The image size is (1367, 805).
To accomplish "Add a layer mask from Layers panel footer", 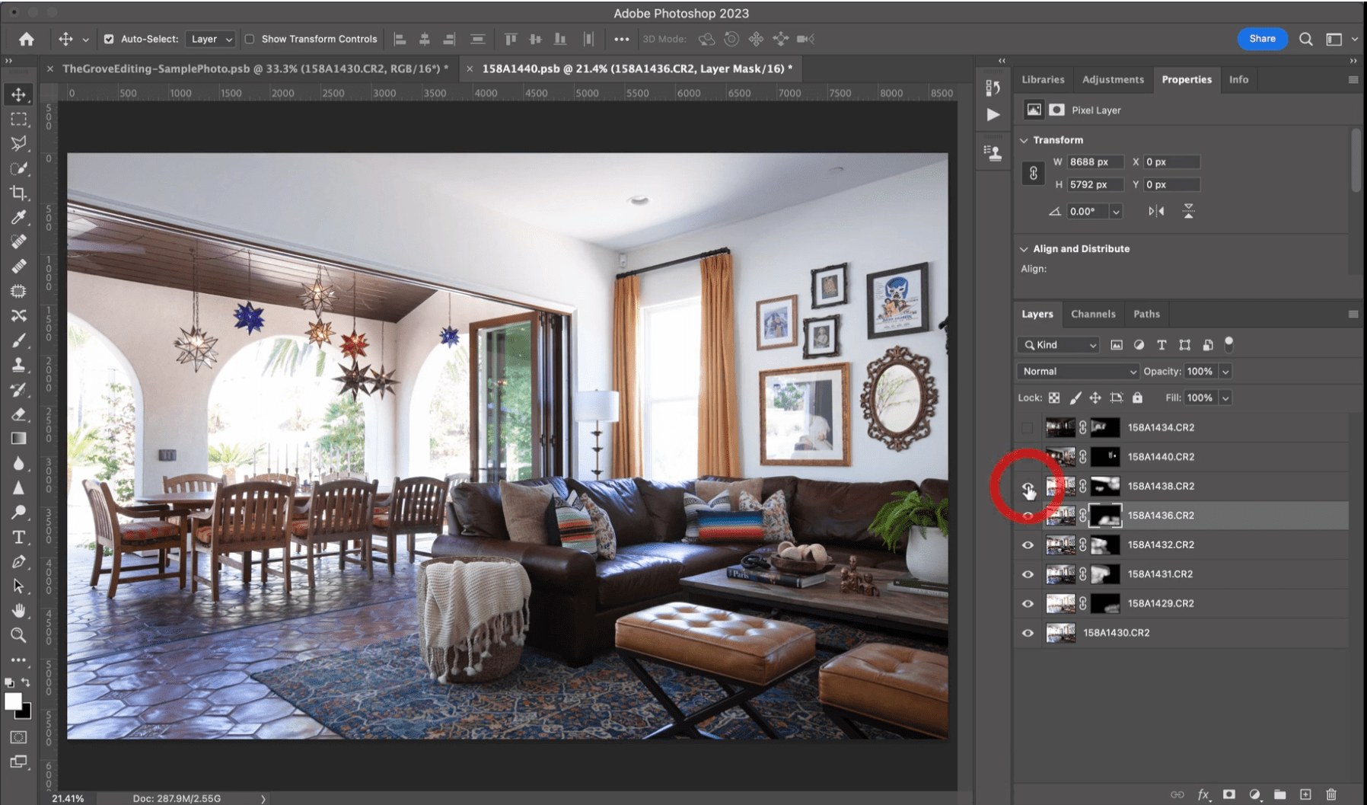I will (1228, 794).
